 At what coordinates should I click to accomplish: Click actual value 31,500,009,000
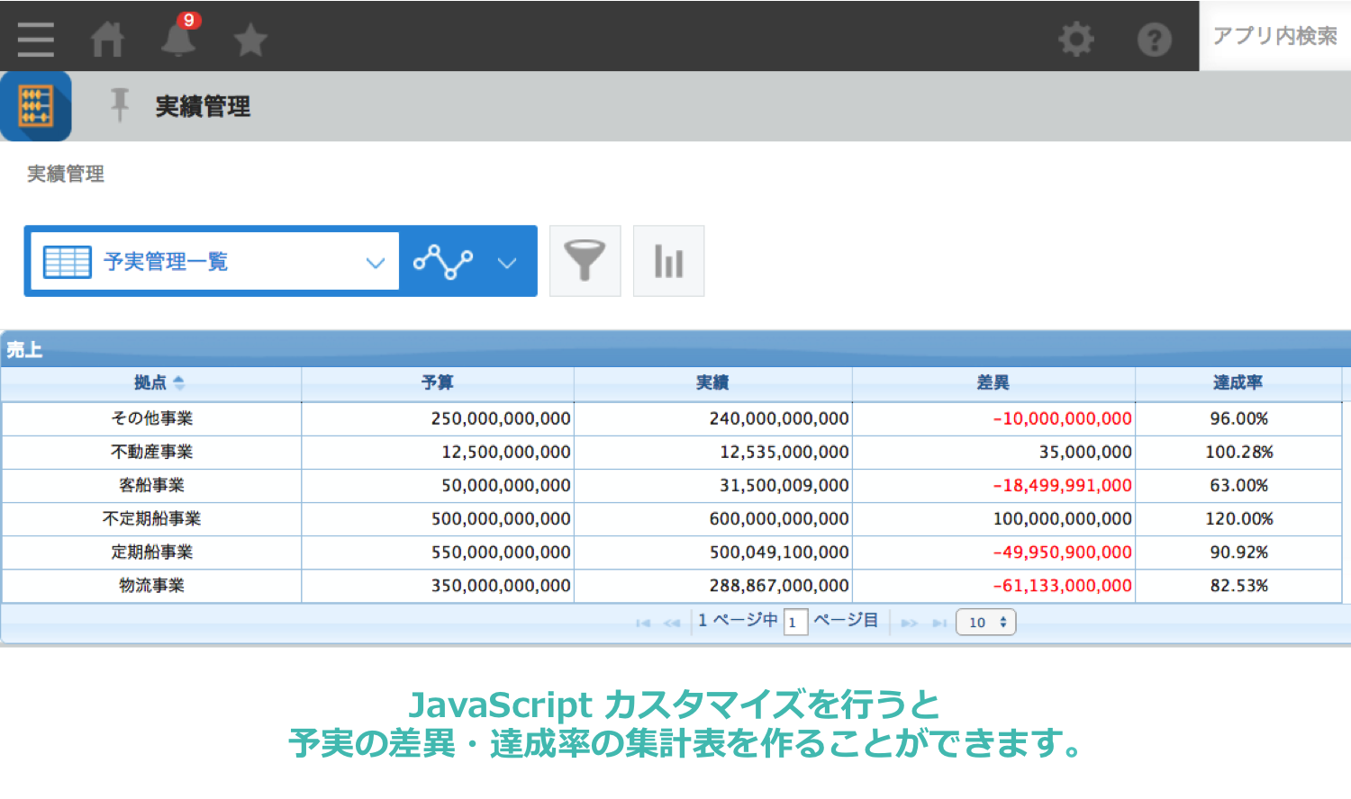click(x=784, y=485)
